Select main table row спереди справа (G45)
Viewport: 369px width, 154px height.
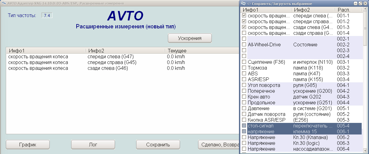(x=123, y=62)
